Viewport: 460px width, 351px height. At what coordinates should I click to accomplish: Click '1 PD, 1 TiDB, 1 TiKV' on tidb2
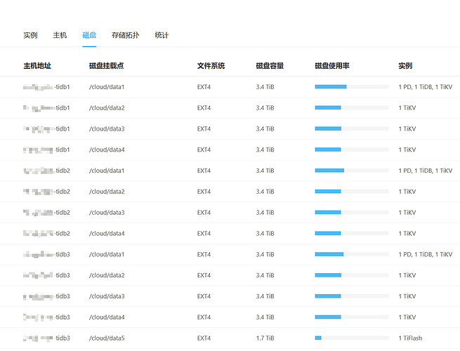[426, 171]
